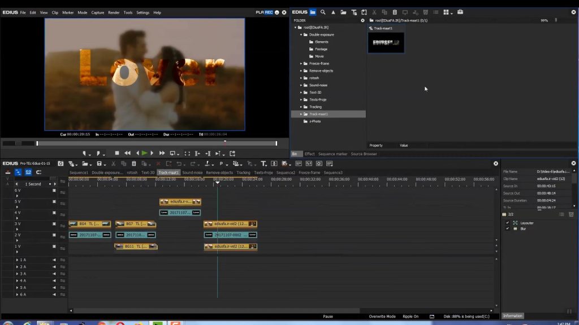Open the Source Browser tab
The width and height of the screenshot is (579, 325).
point(364,154)
